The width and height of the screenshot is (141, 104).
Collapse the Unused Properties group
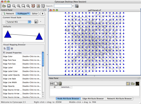click(x=4, y=53)
